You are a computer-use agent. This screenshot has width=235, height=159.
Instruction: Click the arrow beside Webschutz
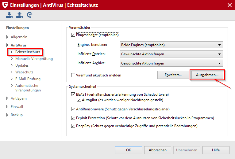12,72
